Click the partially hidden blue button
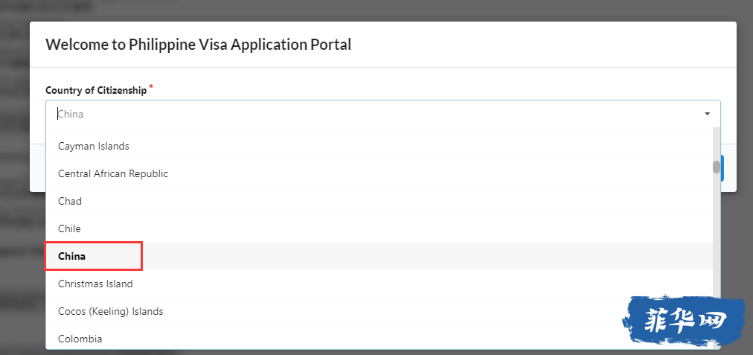The image size is (753, 355). [723, 169]
